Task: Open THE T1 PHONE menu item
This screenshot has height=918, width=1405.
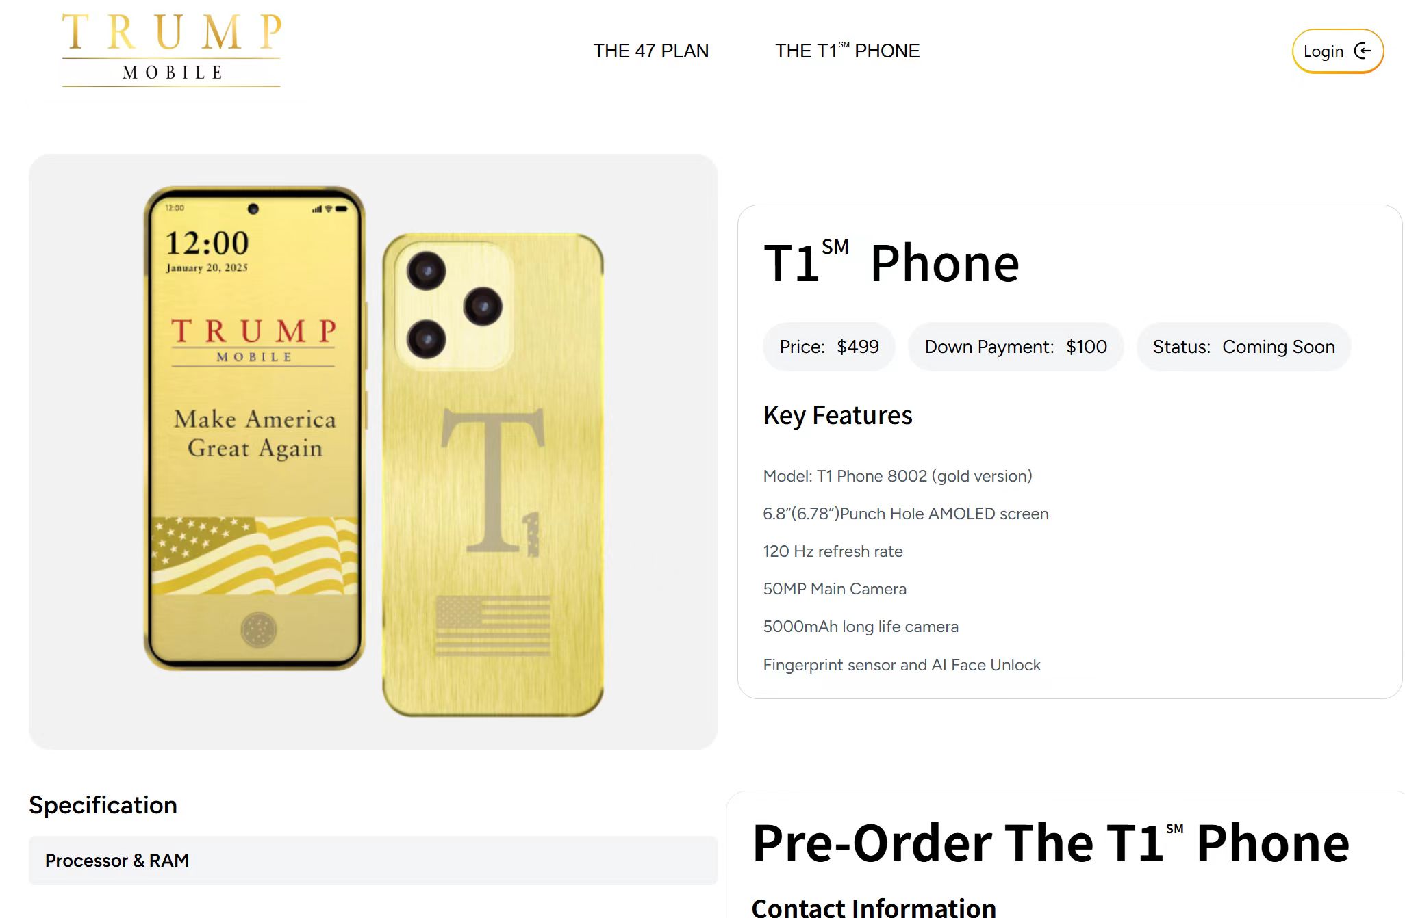Action: click(847, 51)
